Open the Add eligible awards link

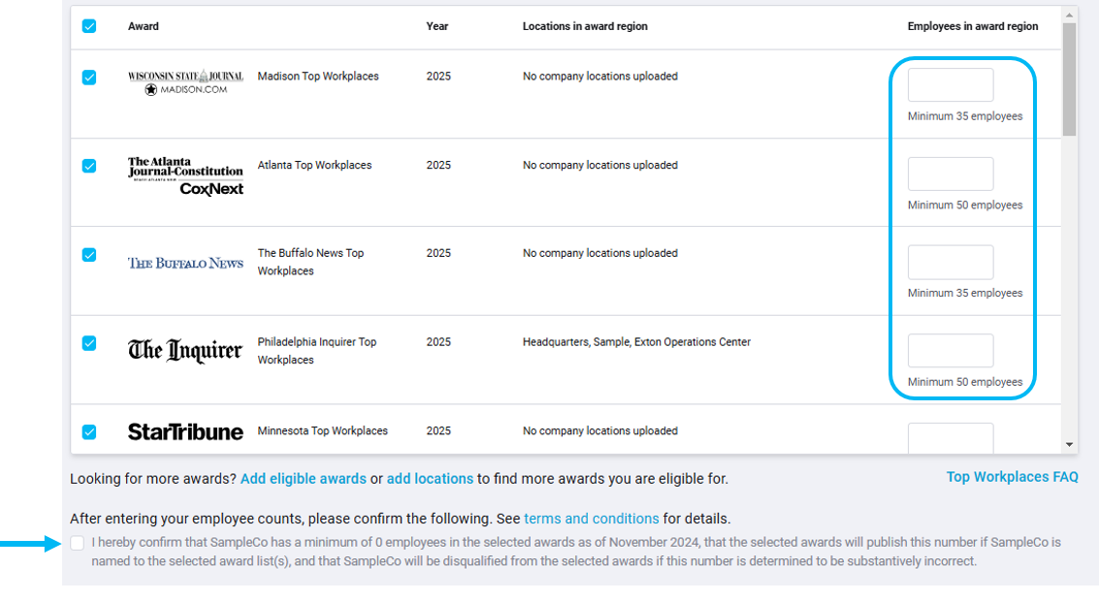pyautogui.click(x=303, y=479)
